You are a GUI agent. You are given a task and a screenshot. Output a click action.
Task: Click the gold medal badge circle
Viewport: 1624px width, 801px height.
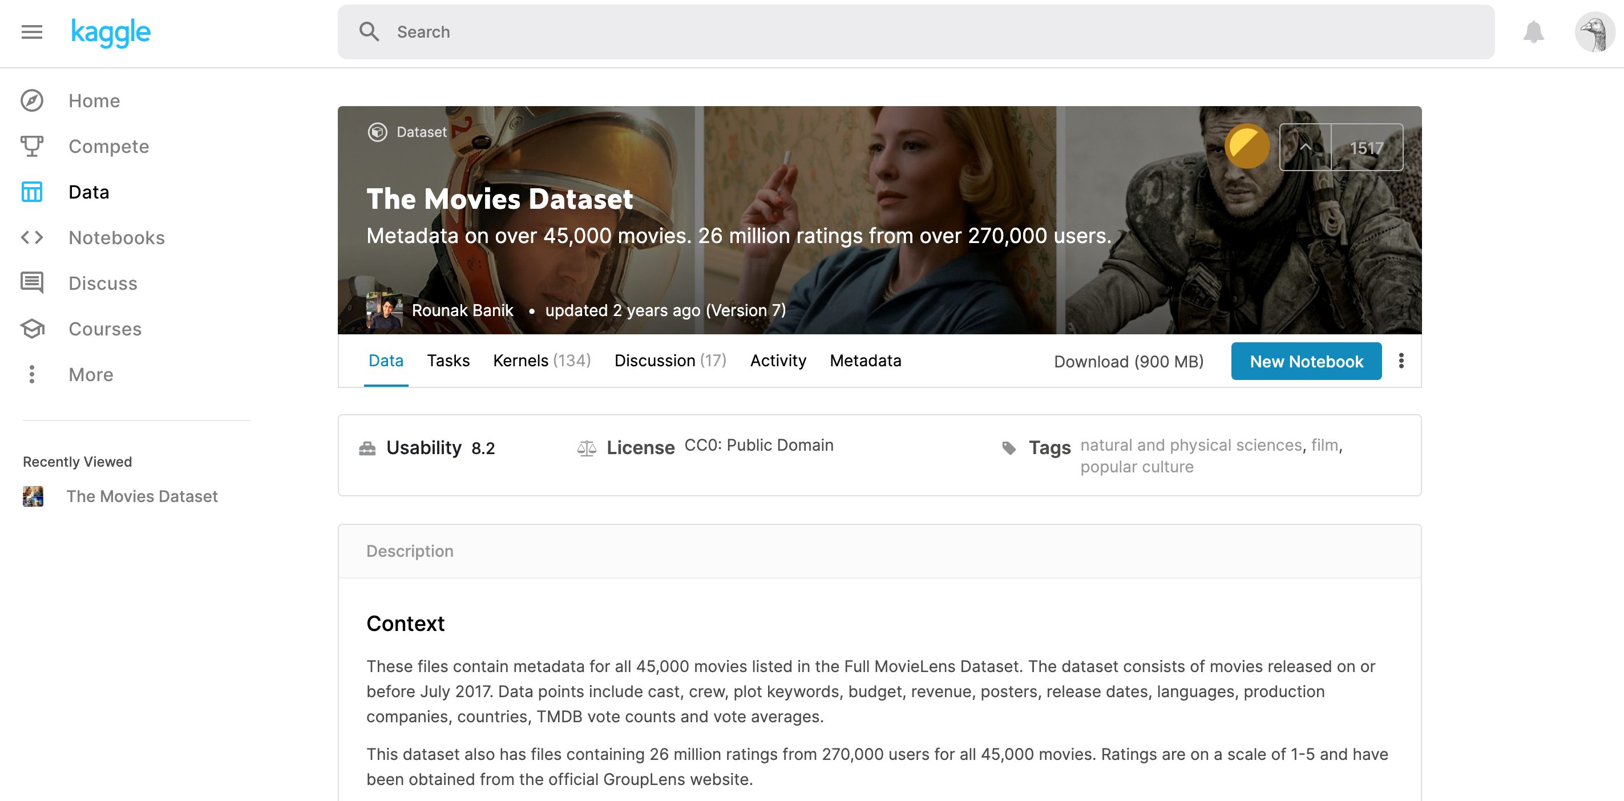tap(1246, 146)
